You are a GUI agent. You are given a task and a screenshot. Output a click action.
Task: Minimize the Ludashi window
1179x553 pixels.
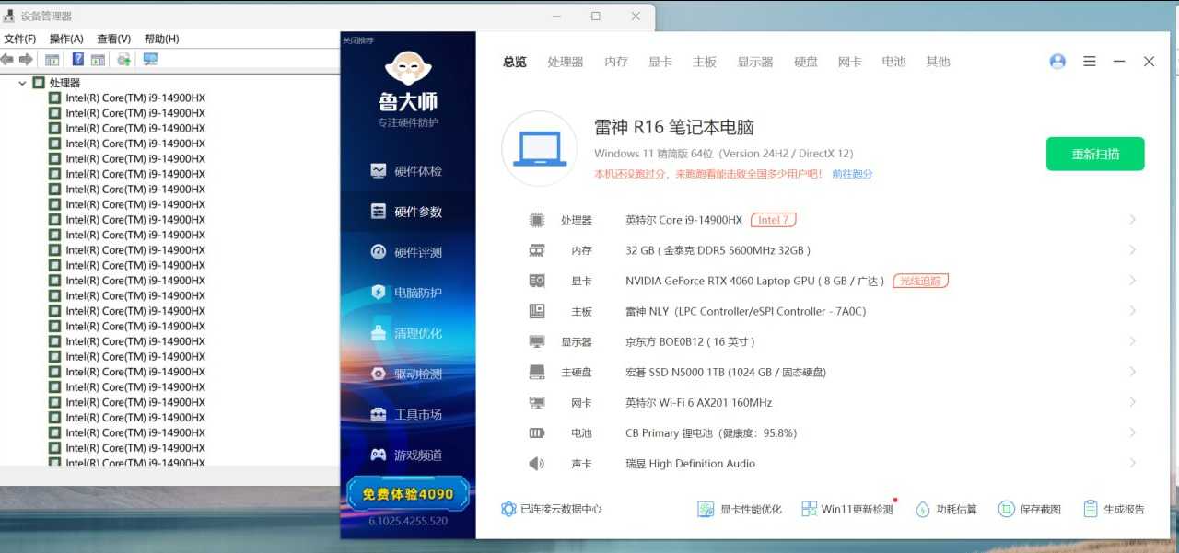(1119, 62)
